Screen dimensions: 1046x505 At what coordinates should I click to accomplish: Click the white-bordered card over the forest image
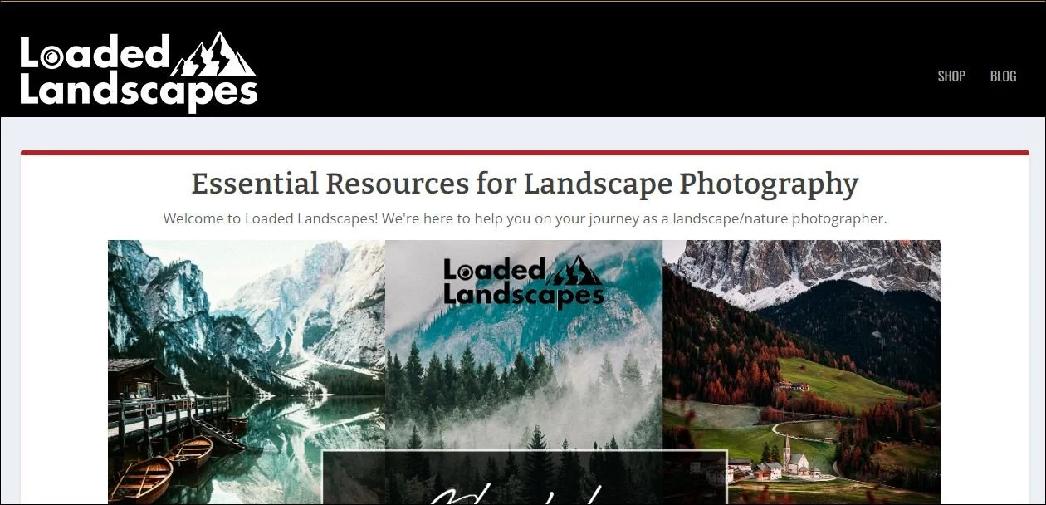point(524,478)
